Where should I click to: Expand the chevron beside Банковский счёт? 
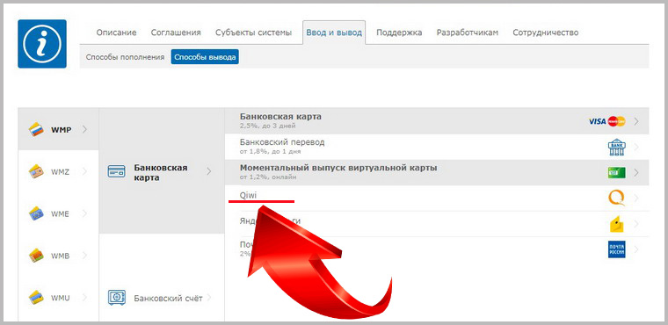pyautogui.click(x=209, y=297)
